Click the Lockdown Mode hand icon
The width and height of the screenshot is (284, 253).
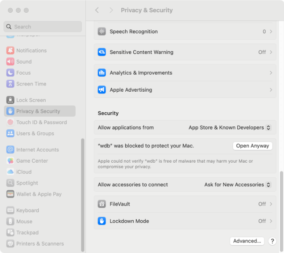click(102, 221)
